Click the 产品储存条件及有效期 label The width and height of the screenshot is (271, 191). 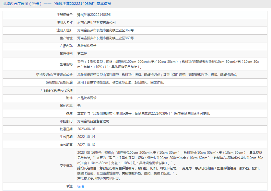click(x=56, y=90)
